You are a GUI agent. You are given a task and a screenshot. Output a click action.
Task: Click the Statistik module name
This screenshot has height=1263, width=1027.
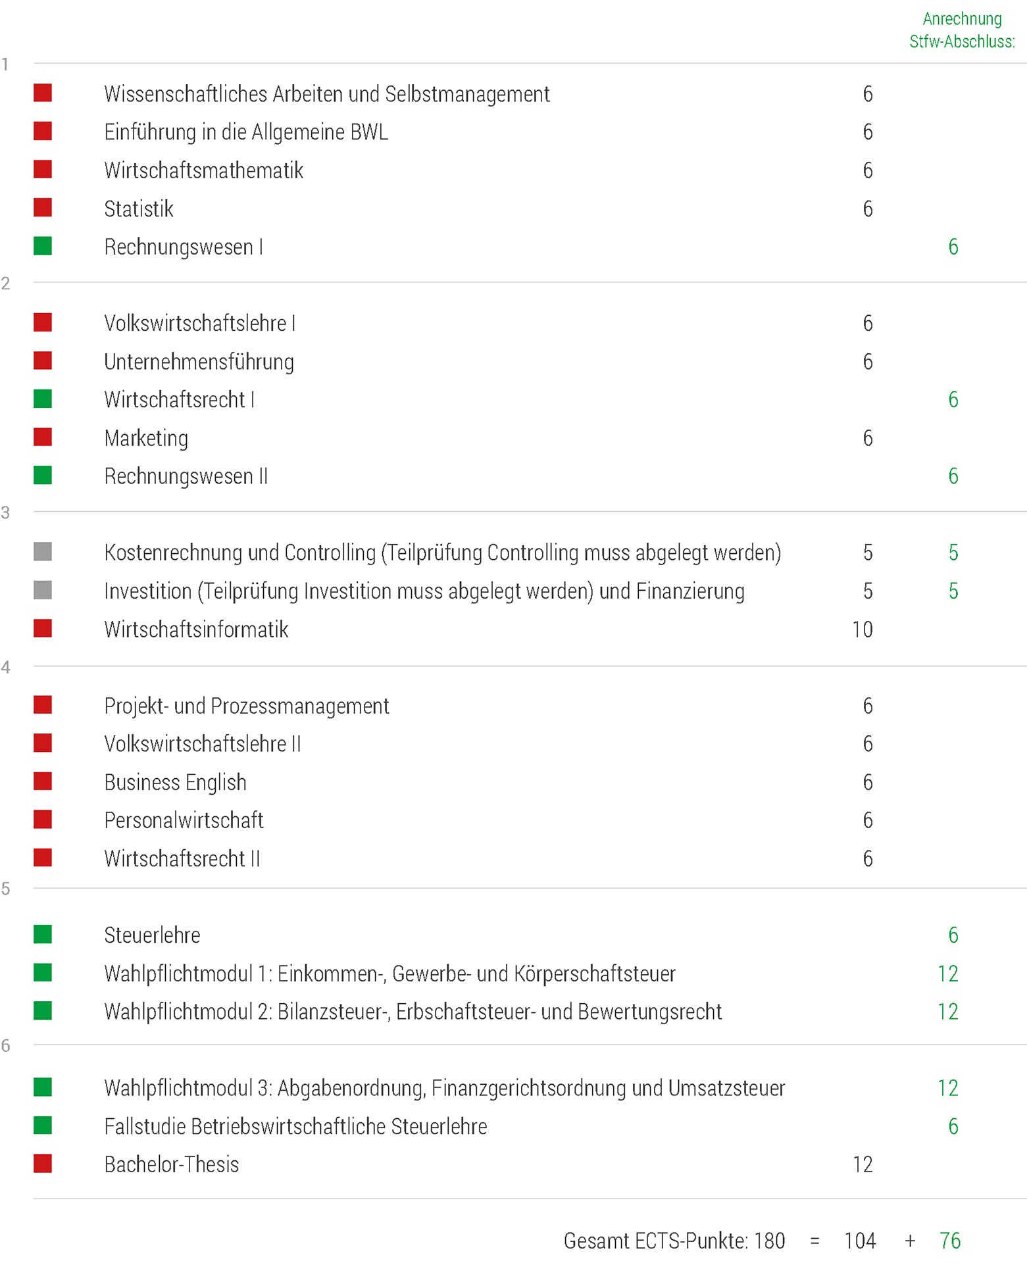pos(139,209)
